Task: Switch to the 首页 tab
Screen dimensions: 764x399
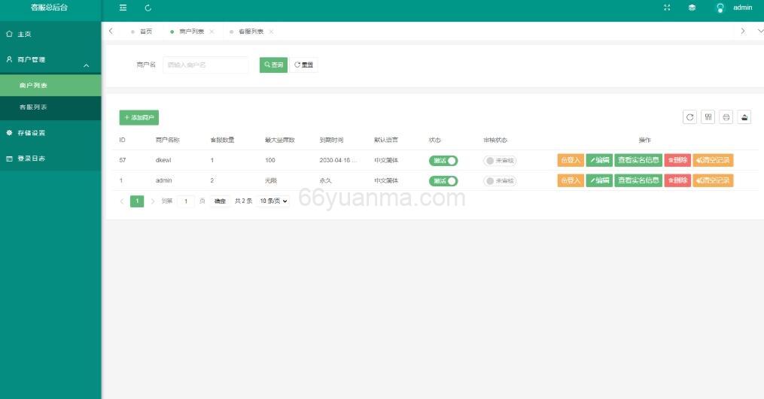Action: click(x=145, y=32)
